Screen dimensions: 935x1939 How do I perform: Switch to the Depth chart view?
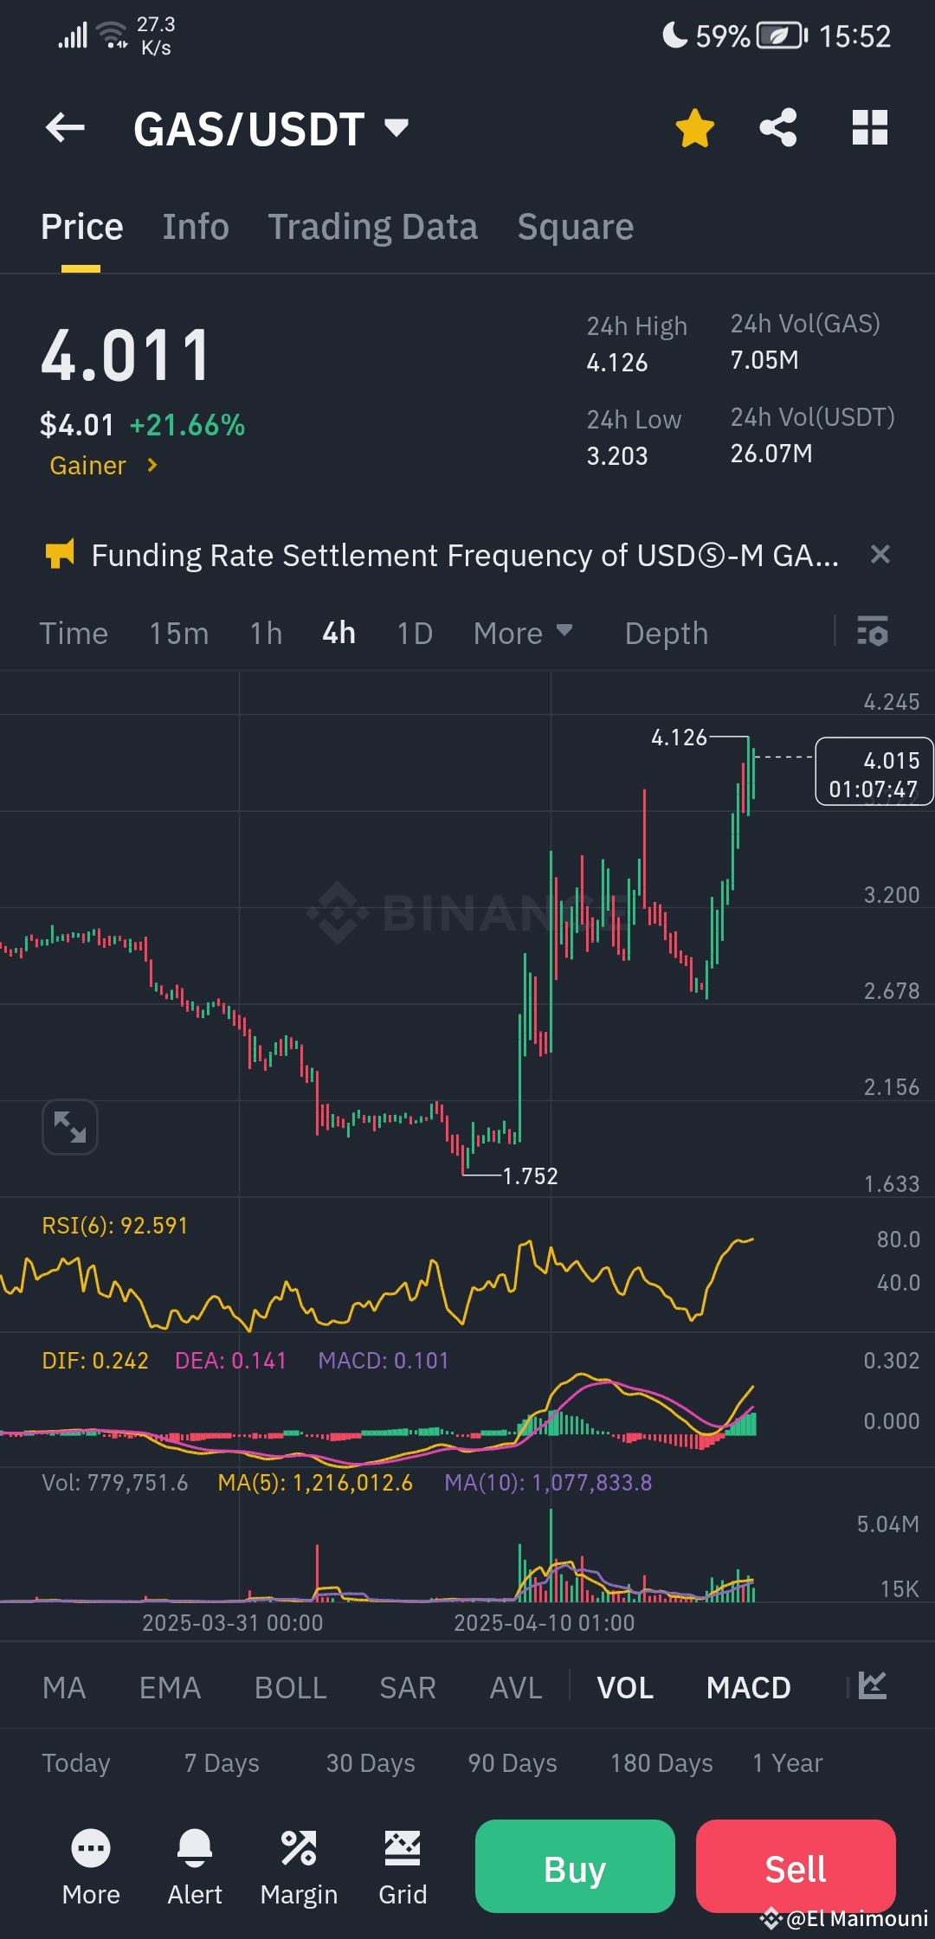[x=667, y=634]
